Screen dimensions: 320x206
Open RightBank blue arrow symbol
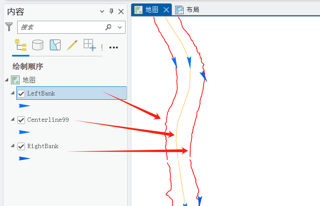[24, 158]
